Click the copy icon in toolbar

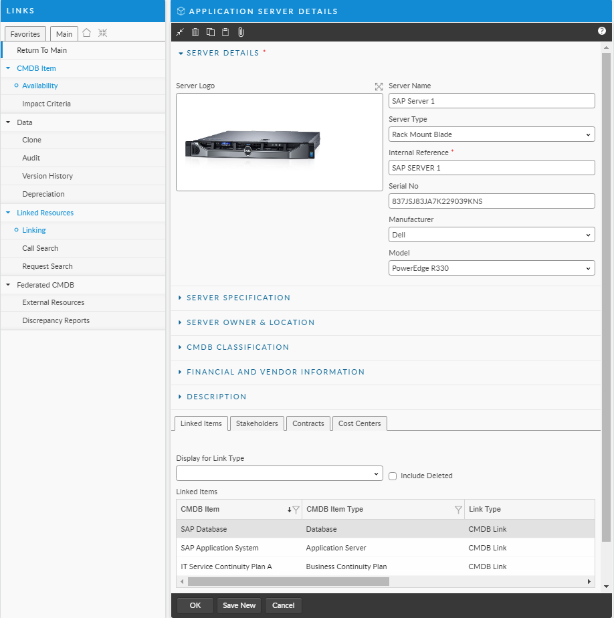coord(211,32)
